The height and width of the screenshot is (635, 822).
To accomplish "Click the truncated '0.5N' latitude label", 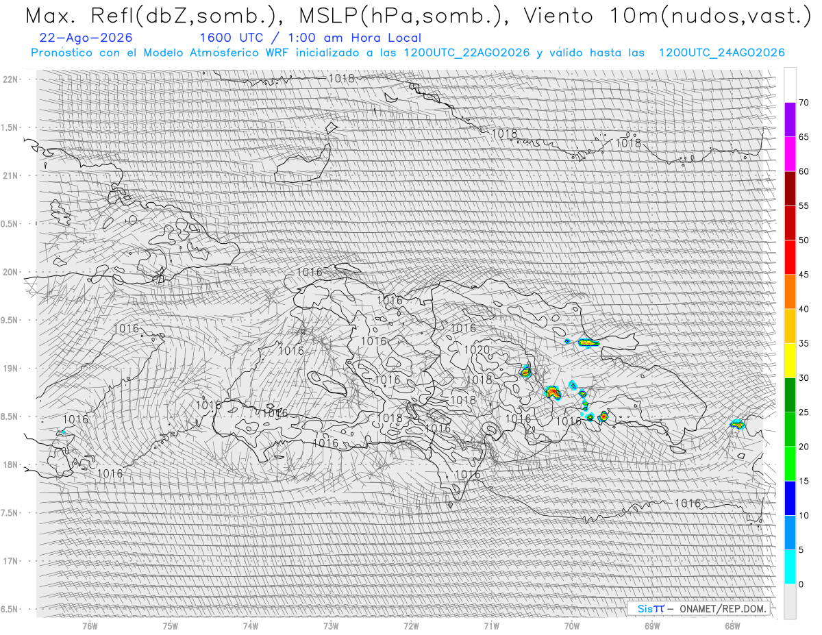I will coord(10,224).
